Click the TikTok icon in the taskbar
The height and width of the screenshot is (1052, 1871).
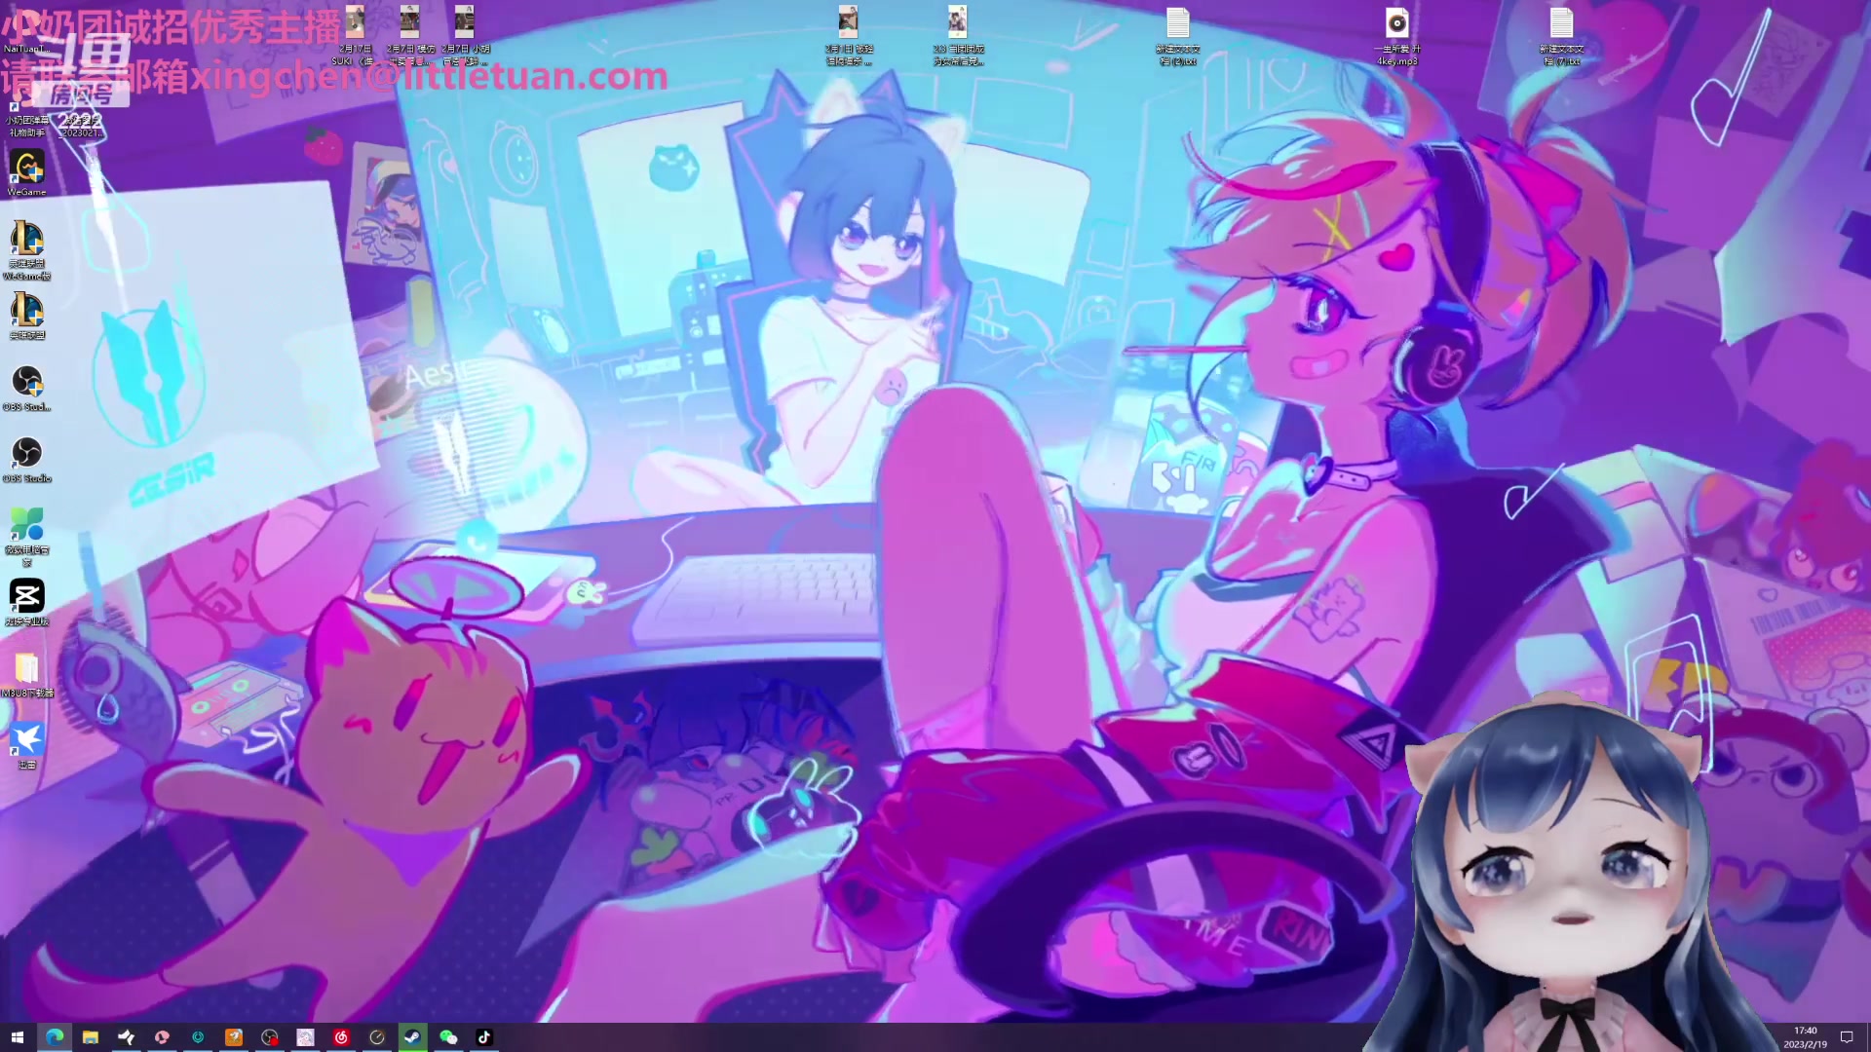[x=484, y=1037]
